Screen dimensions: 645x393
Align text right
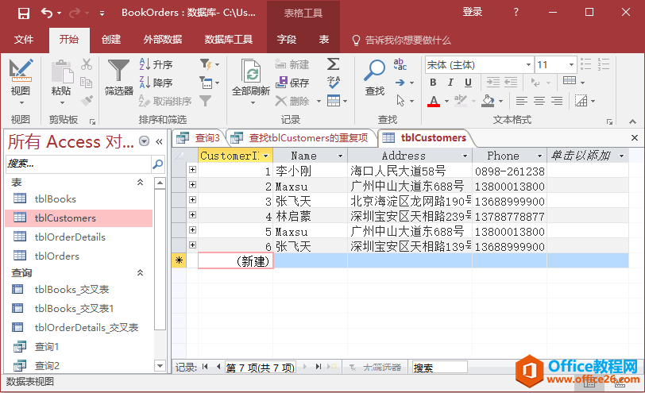[x=557, y=101]
